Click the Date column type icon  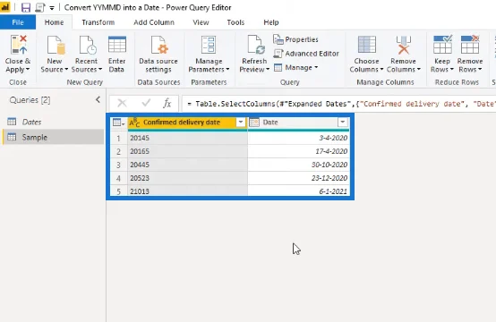tap(254, 123)
